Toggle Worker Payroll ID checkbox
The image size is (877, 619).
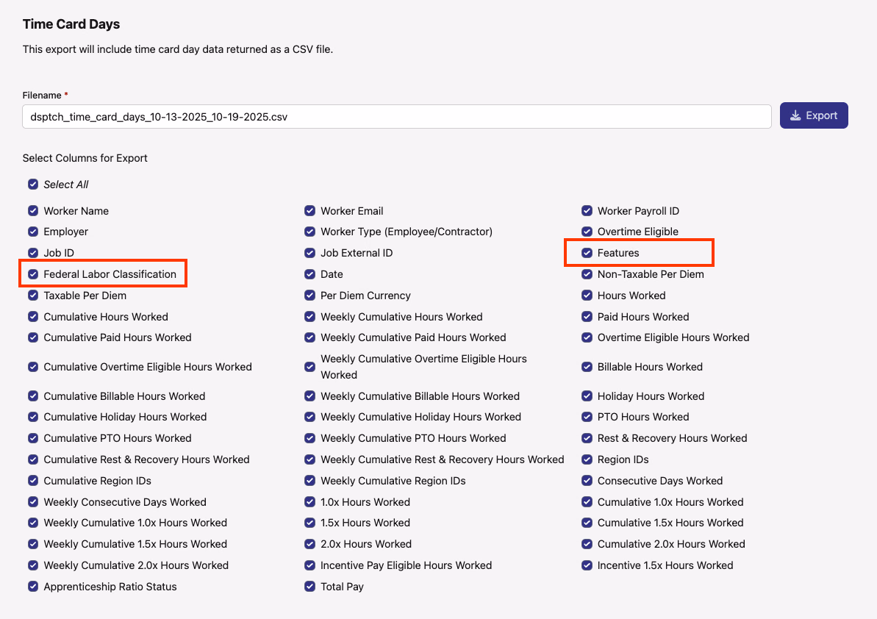click(x=587, y=211)
